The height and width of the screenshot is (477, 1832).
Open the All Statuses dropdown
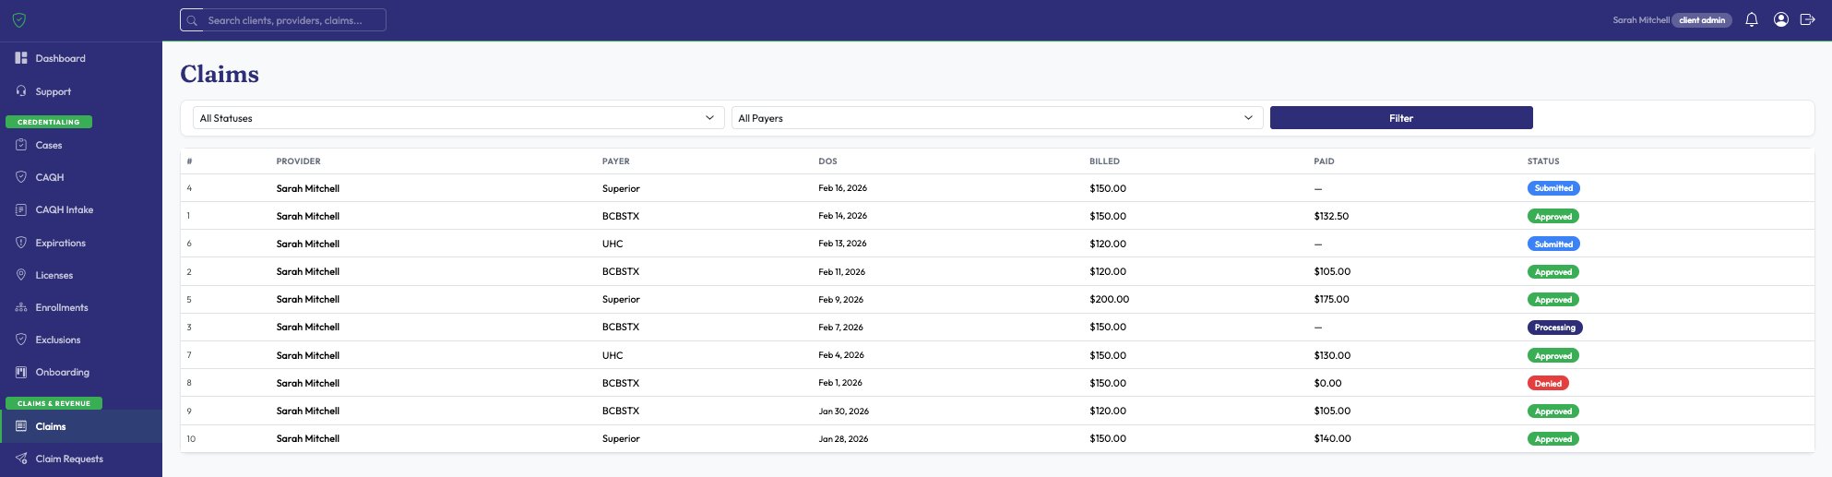tap(458, 118)
